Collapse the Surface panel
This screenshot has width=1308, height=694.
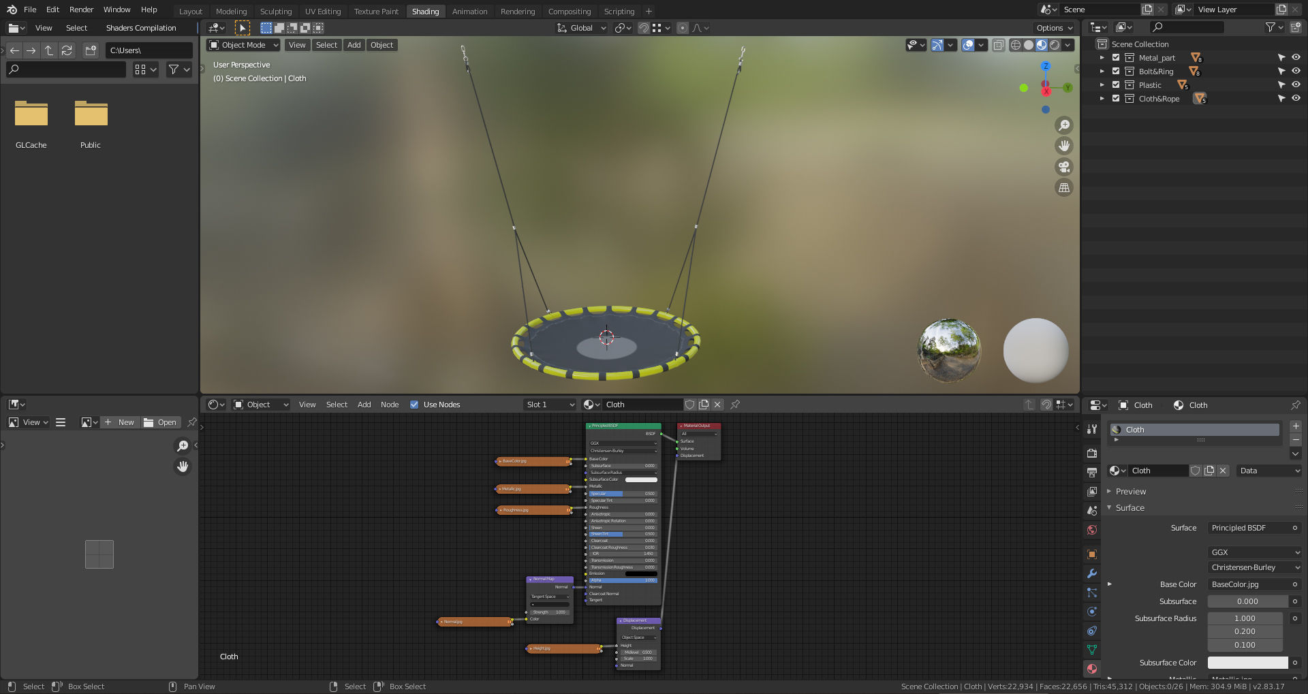1130,508
